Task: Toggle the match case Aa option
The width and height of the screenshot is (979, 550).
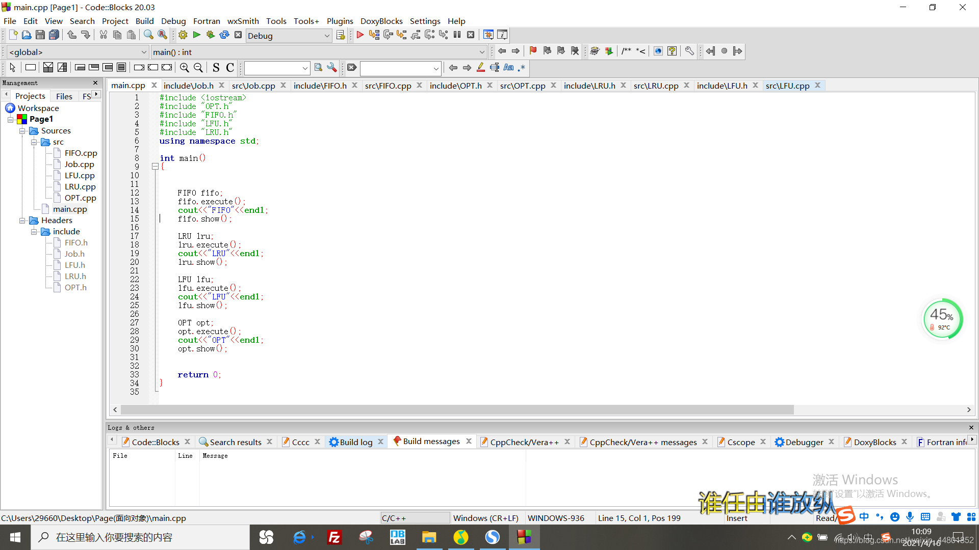Action: 508,68
